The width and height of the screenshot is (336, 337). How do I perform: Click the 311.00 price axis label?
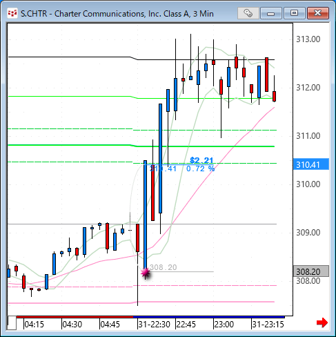pyautogui.click(x=308, y=136)
